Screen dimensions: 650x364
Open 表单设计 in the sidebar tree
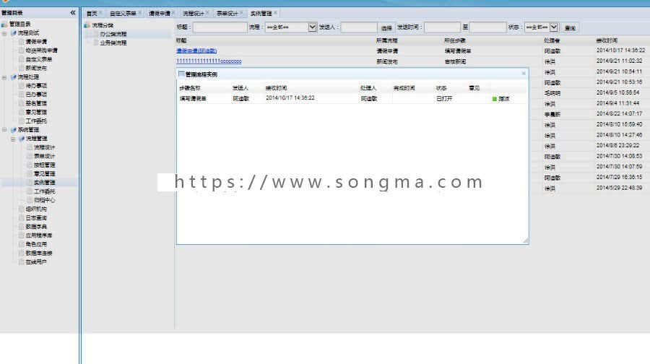point(44,156)
